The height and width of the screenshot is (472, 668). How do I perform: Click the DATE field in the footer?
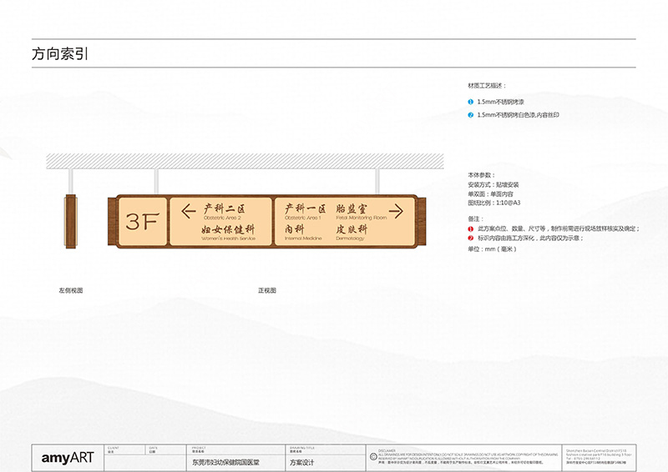pyautogui.click(x=166, y=449)
